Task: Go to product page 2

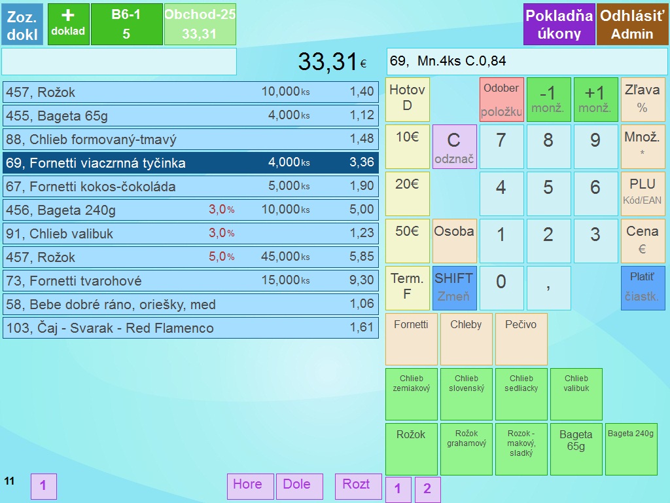Action: (x=427, y=489)
